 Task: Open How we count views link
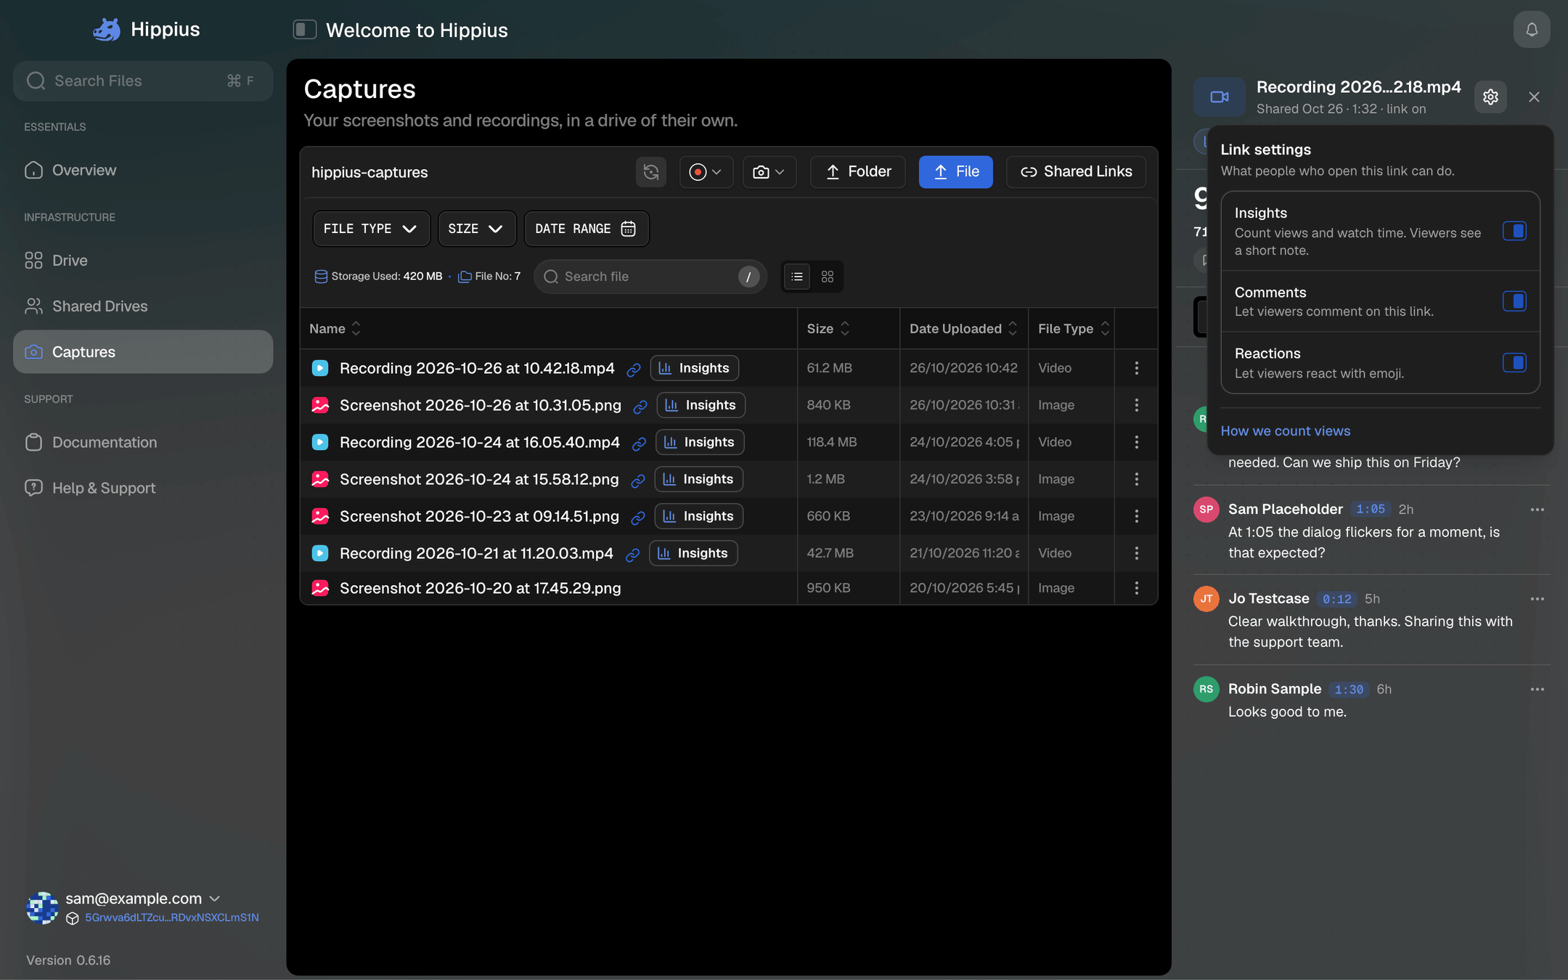[1285, 431]
